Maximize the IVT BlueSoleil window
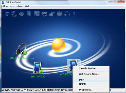 [x=115, y=2]
